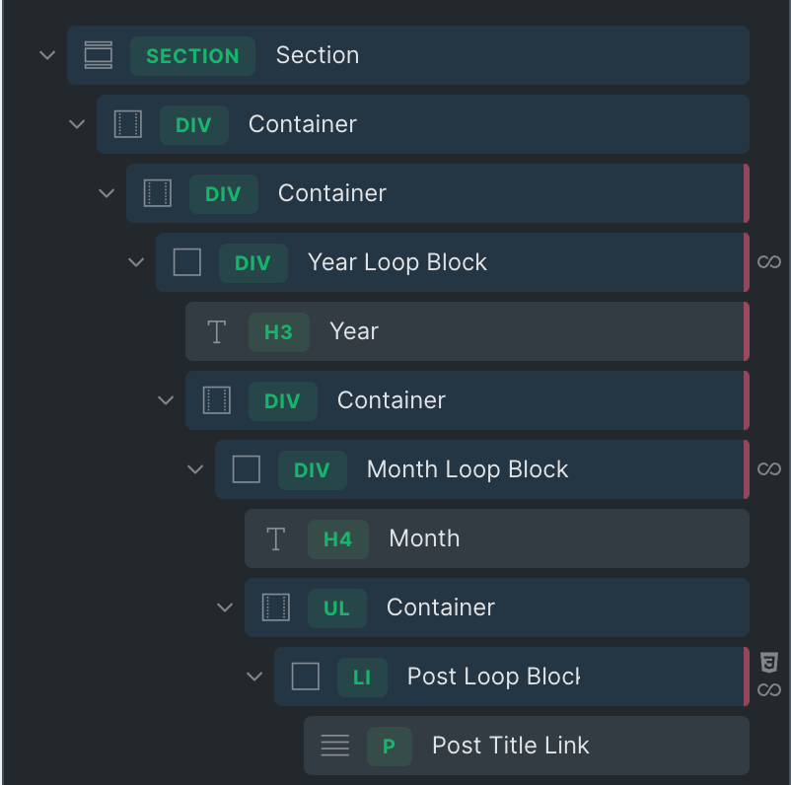Click the infinity loop icon on Year Loop Block
The height and width of the screenshot is (785, 791).
click(769, 262)
